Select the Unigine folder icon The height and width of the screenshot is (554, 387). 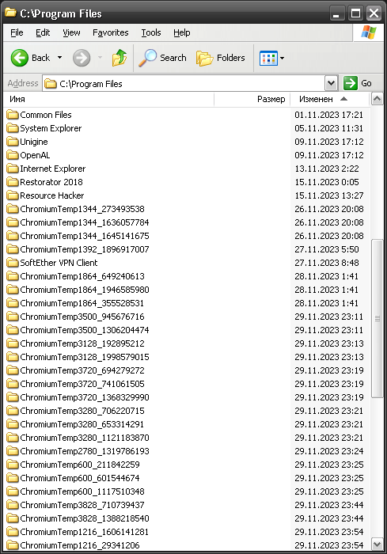tap(13, 142)
